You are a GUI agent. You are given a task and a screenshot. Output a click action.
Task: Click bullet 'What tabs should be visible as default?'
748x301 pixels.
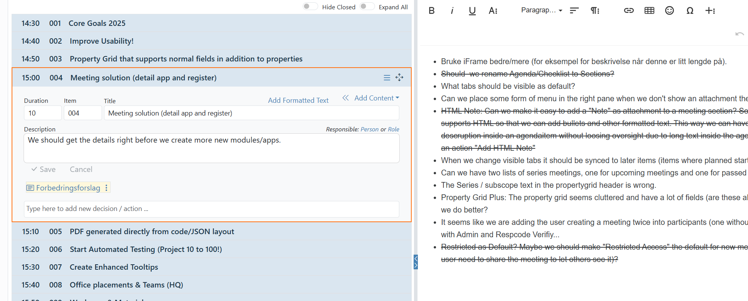tap(508, 86)
